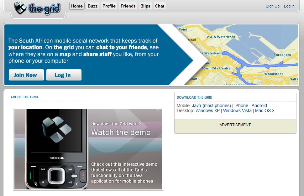Click the Sign Up link

[272, 6]
